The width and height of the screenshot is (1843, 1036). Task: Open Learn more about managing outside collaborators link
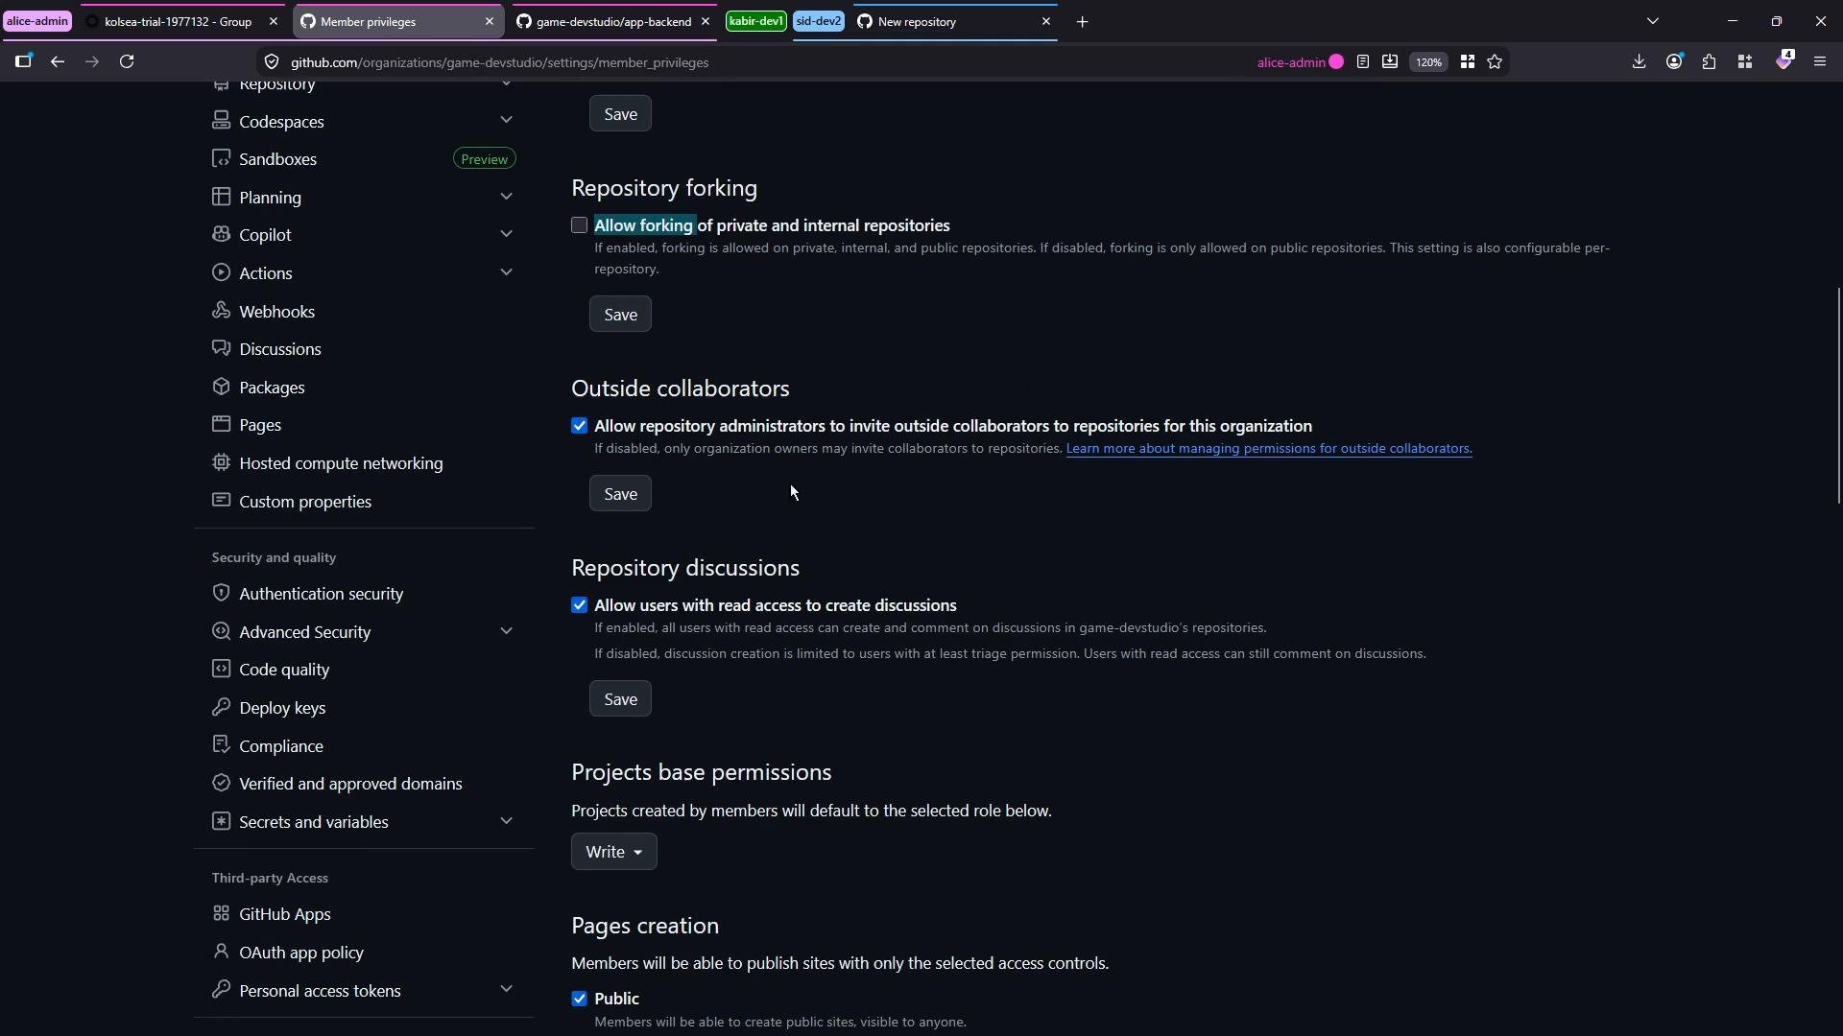[x=1268, y=449]
